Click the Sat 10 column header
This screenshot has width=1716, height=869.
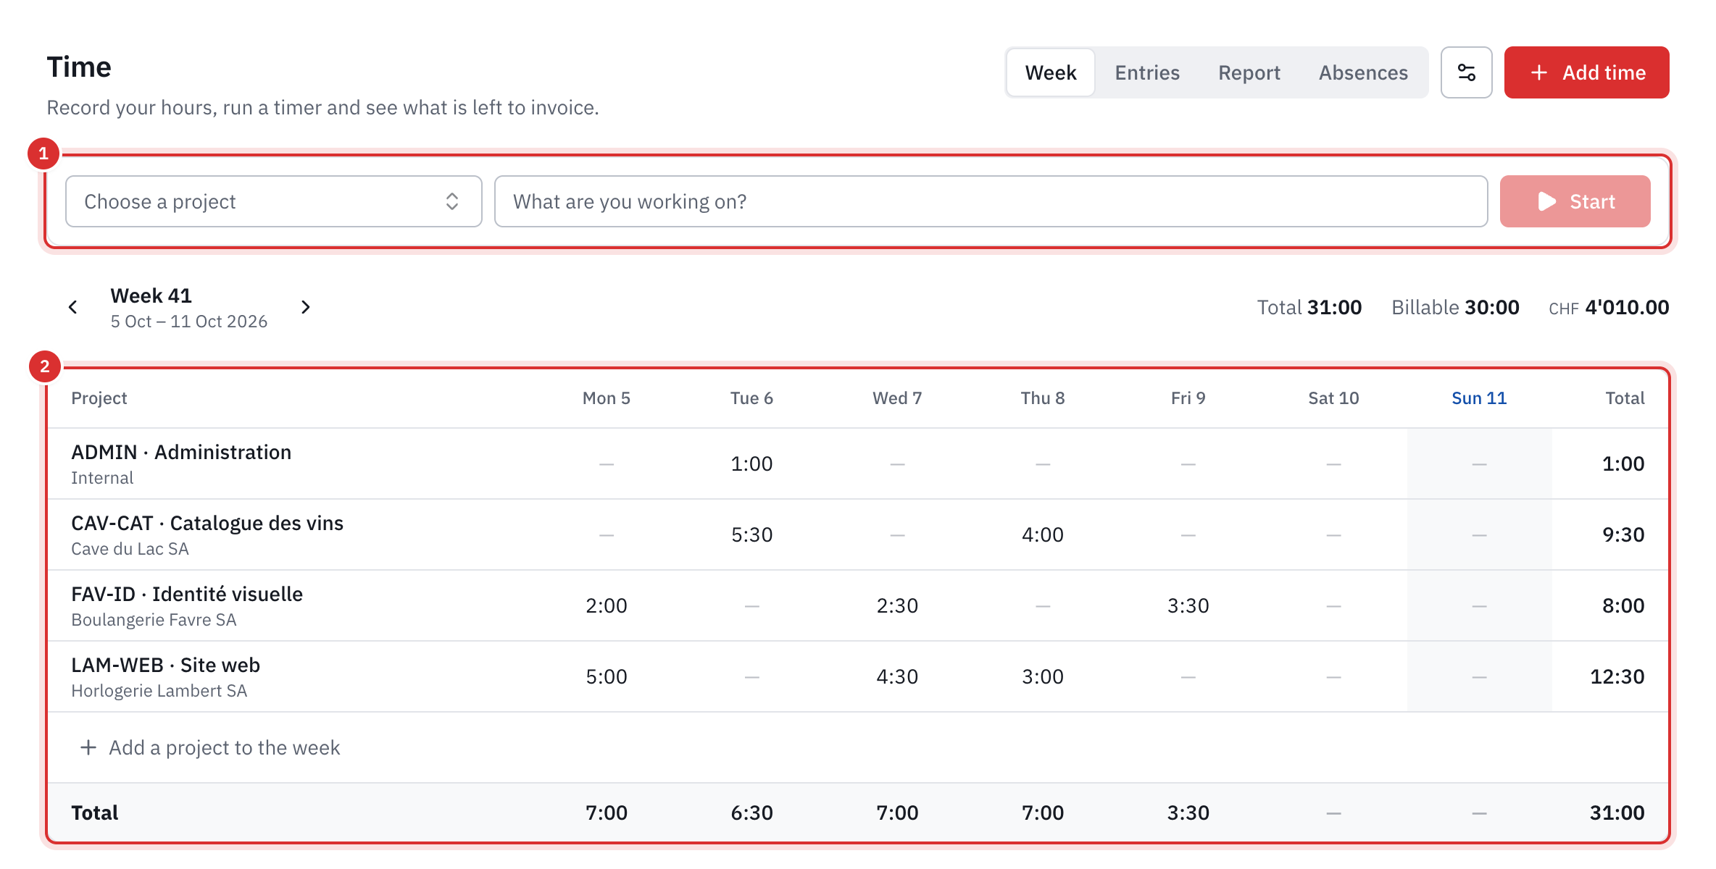click(1333, 398)
